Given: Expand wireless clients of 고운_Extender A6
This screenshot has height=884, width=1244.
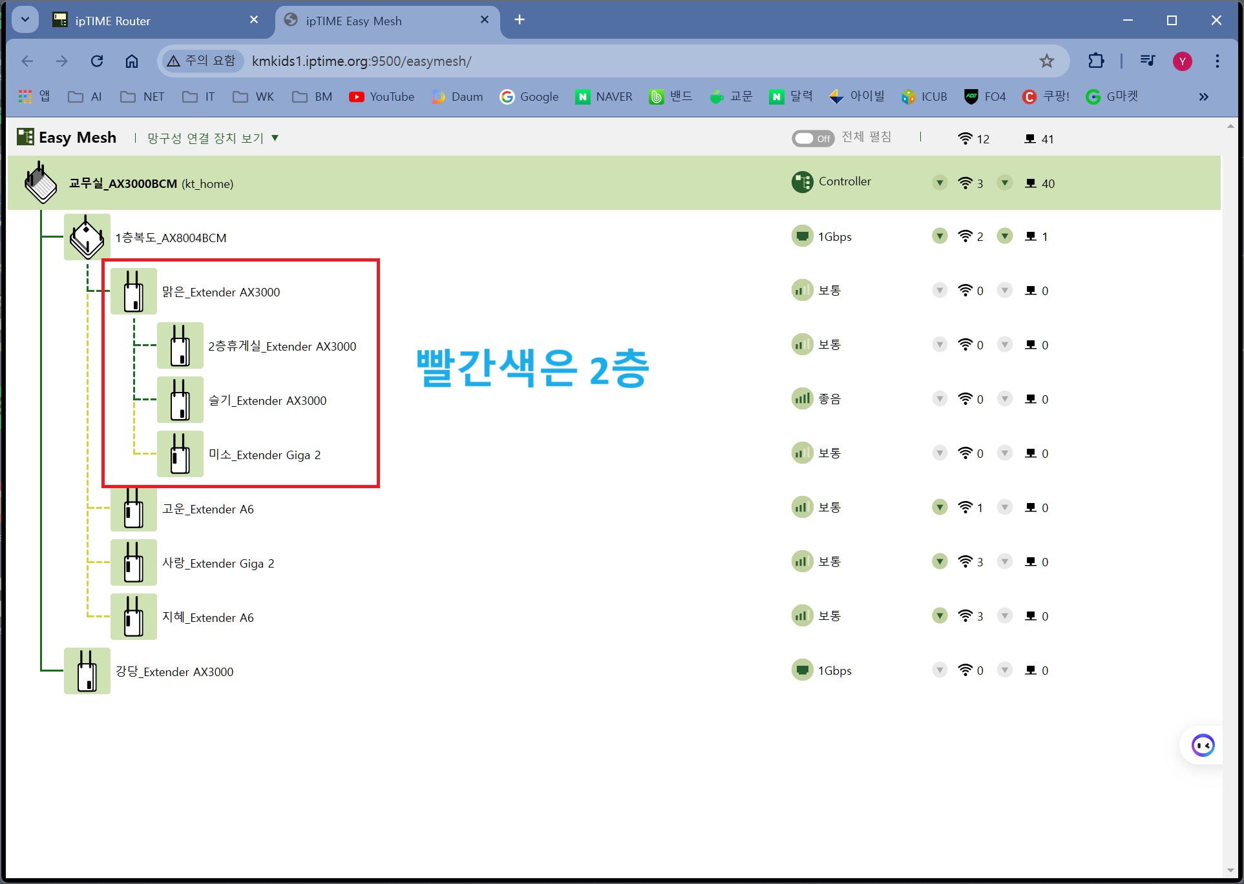Looking at the screenshot, I should tap(940, 507).
